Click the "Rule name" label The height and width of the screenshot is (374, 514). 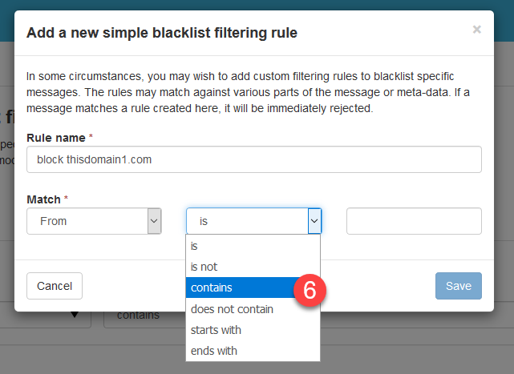coord(58,138)
